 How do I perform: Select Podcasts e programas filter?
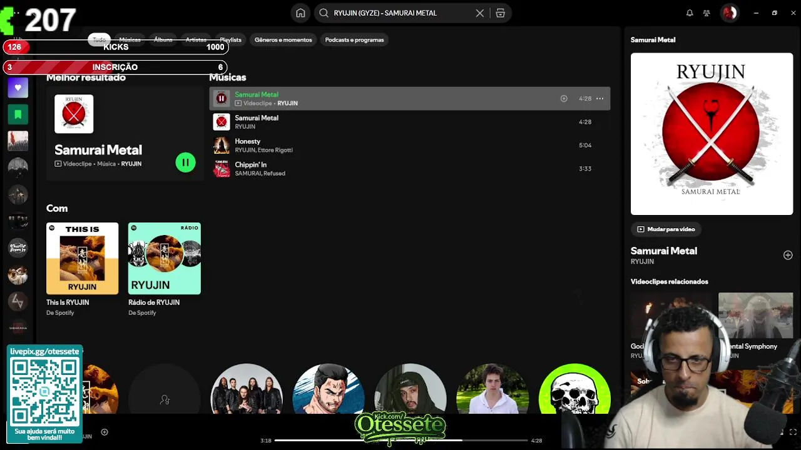(354, 39)
